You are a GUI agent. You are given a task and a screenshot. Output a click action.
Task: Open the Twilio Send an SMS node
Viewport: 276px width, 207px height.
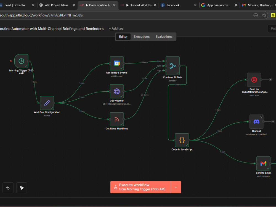[254, 80]
